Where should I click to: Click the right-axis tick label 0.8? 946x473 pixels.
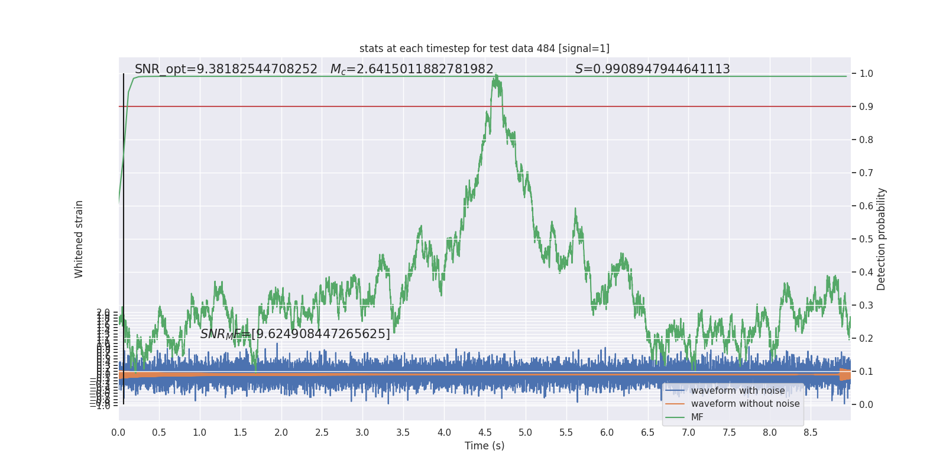point(866,140)
